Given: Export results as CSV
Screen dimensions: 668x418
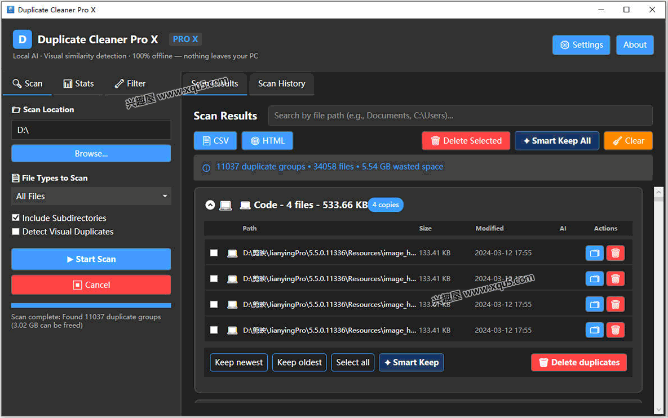Looking at the screenshot, I should click(x=215, y=140).
